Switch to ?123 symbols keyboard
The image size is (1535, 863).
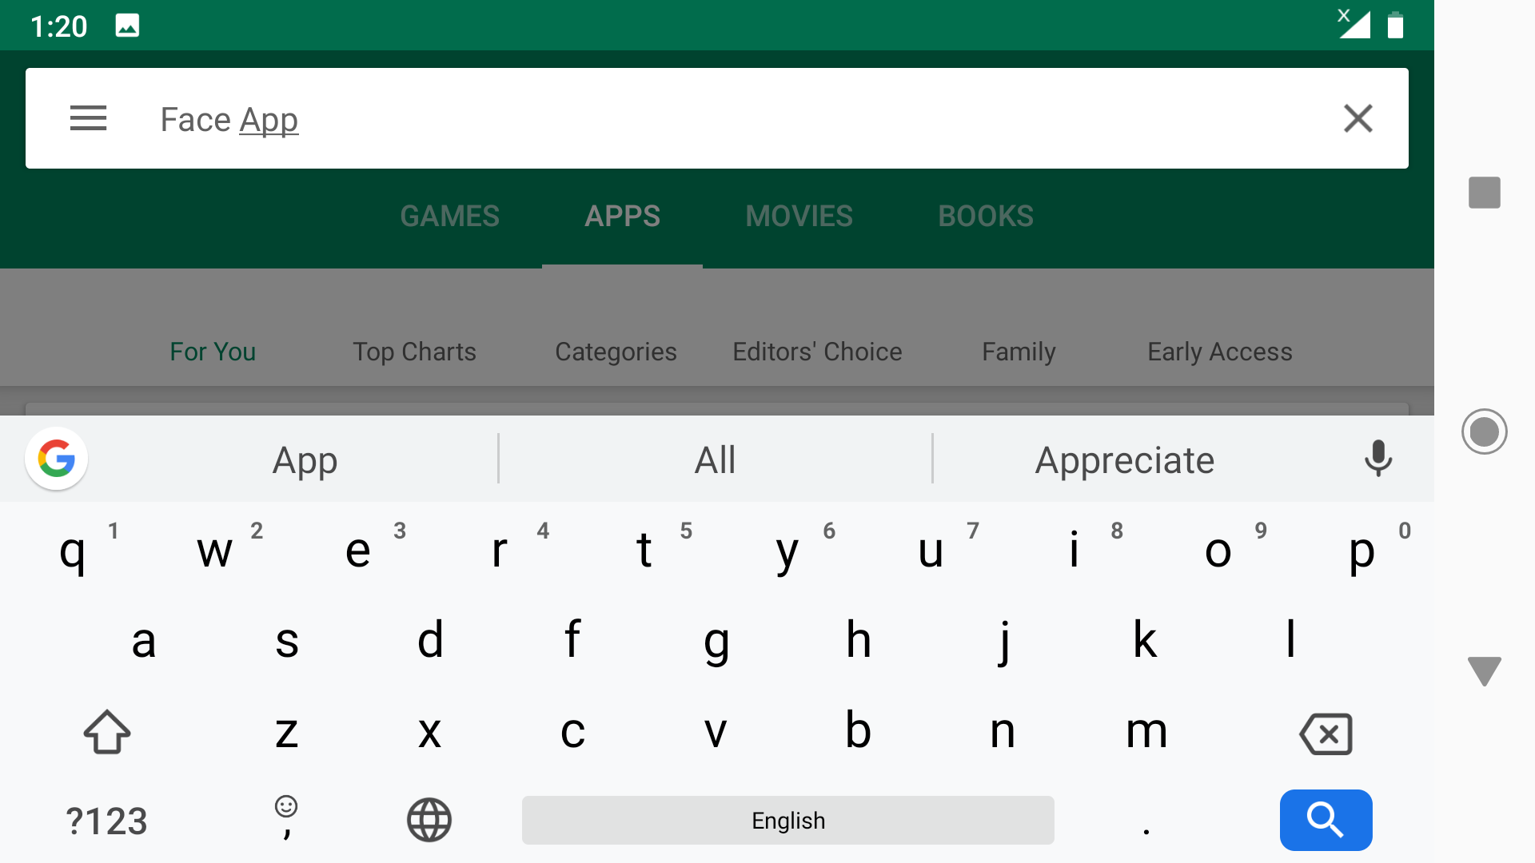coord(106,821)
